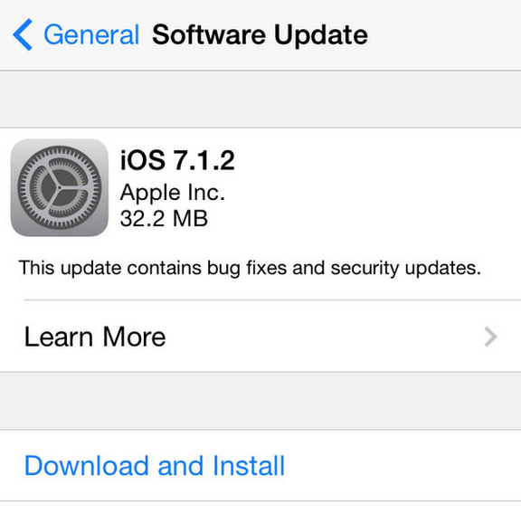521x513 pixels.
Task: Click the gear's center hub in update icon
Action: tap(60, 187)
